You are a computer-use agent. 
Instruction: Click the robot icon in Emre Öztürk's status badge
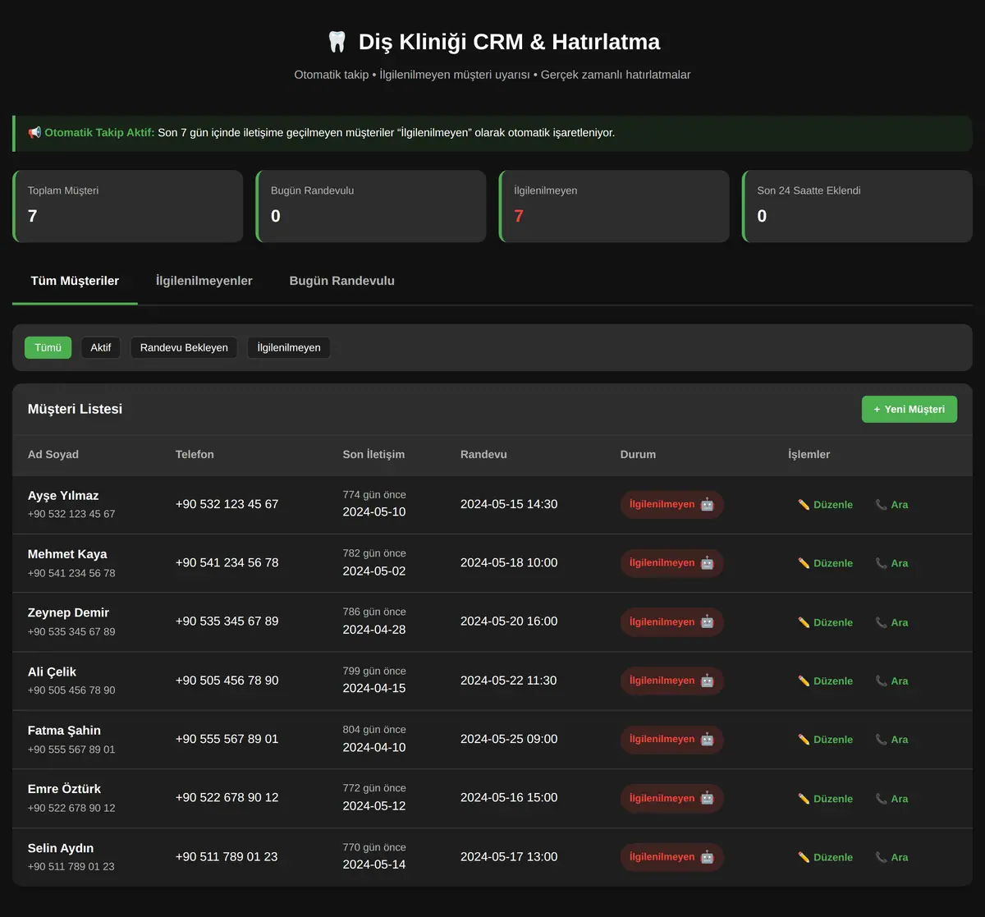pos(707,798)
